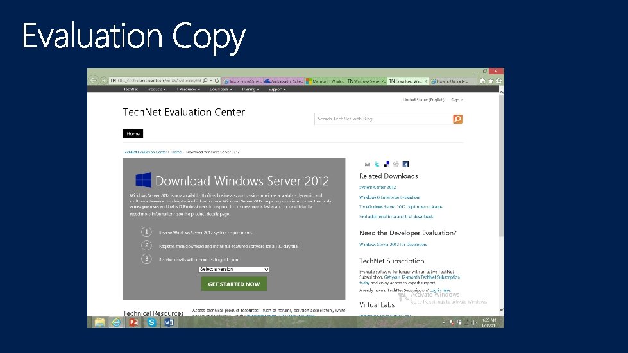
Task: Click the browser Forward arrow button
Action: [104, 81]
